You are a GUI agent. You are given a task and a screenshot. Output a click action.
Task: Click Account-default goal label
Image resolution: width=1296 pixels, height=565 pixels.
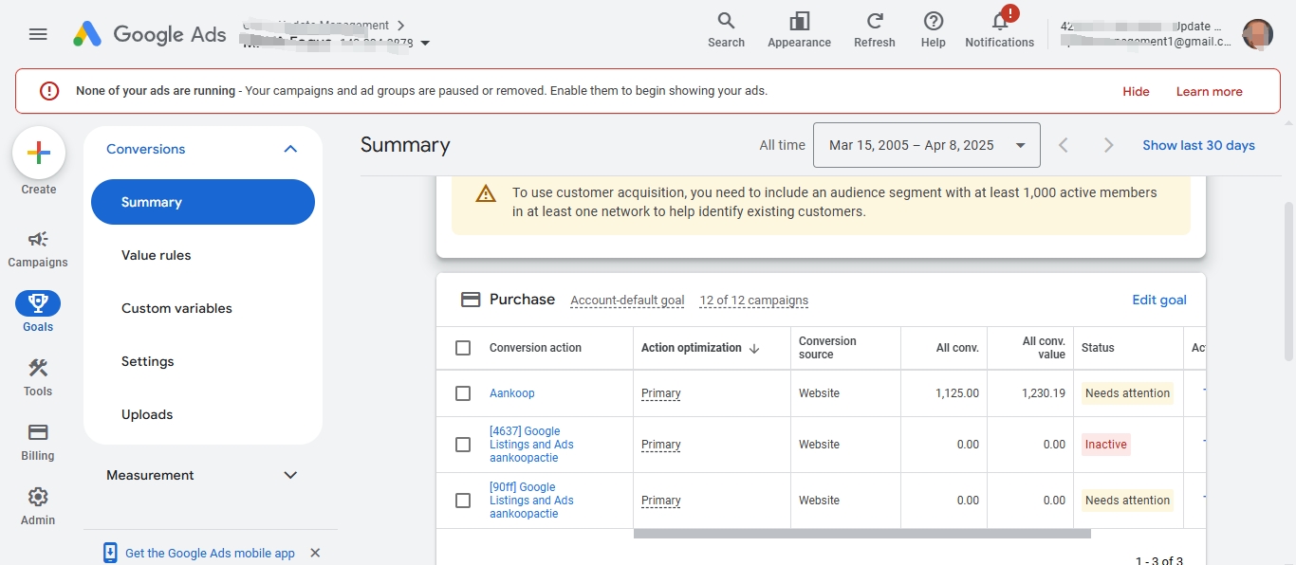(627, 301)
